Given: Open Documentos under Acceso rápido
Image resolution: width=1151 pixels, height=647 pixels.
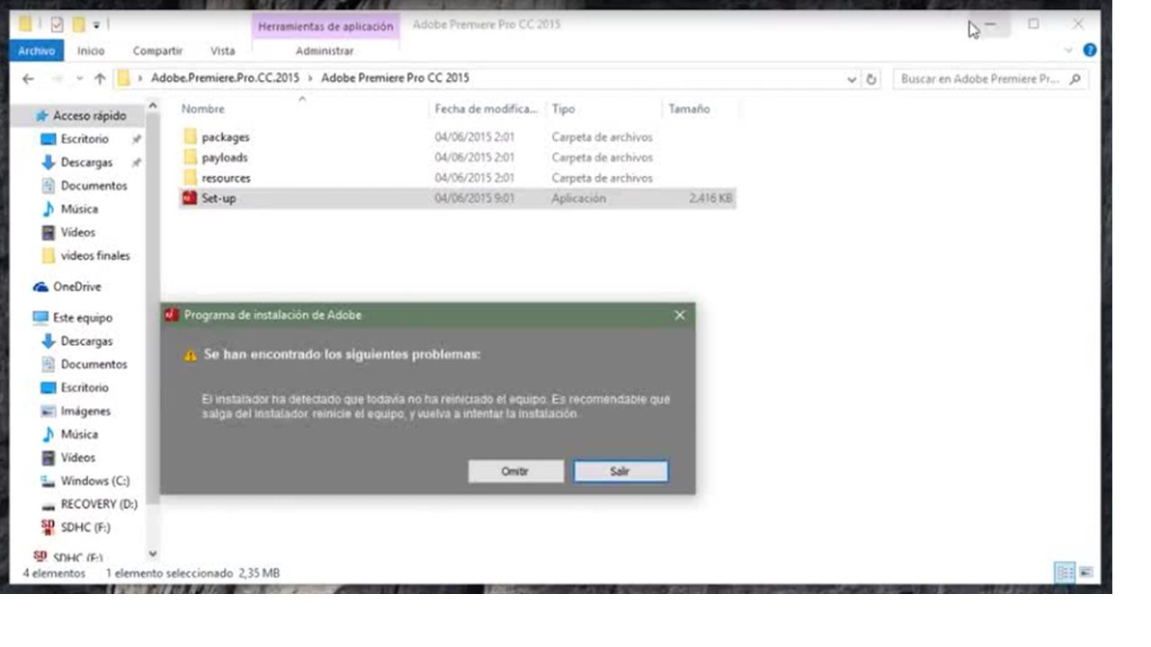Looking at the screenshot, I should (94, 186).
